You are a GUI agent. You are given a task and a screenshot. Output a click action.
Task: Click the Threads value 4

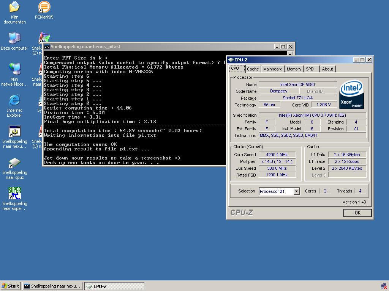pyautogui.click(x=360, y=191)
